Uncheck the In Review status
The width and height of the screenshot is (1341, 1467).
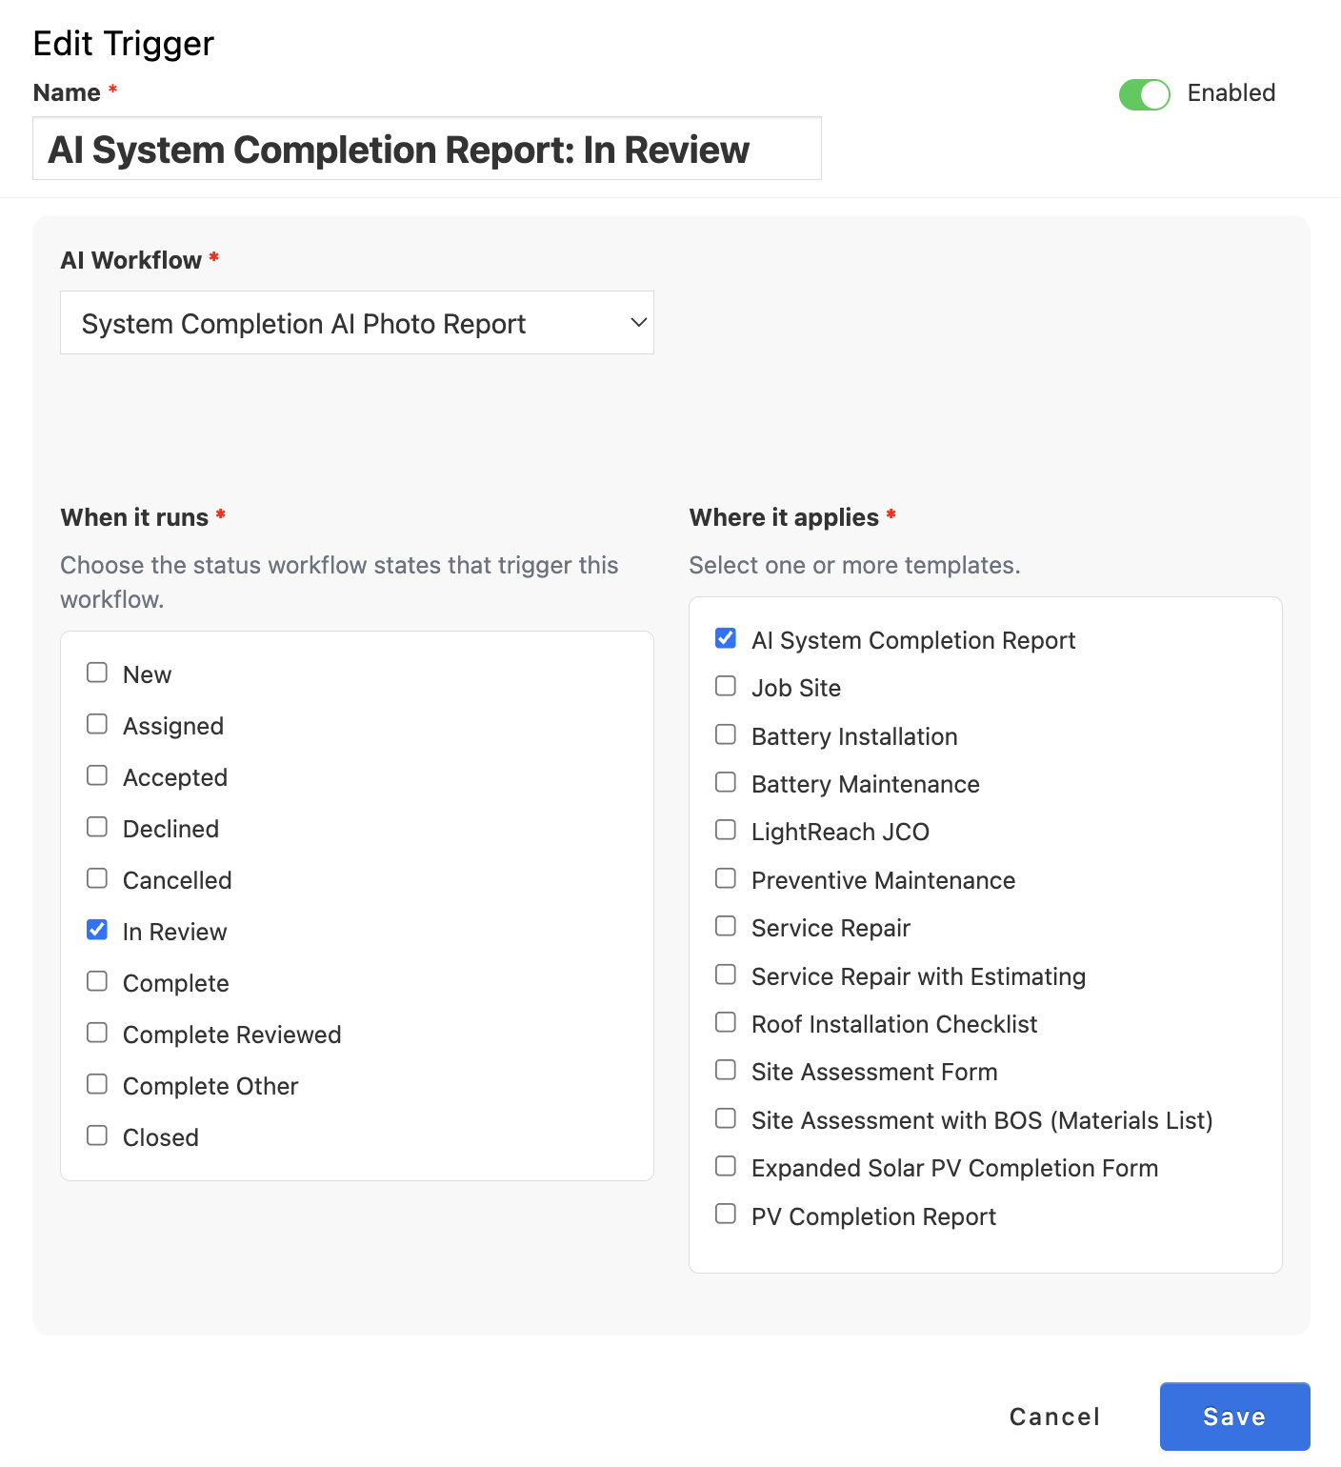pyautogui.click(x=97, y=931)
